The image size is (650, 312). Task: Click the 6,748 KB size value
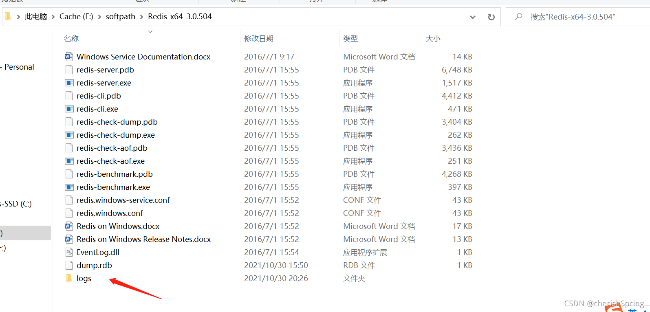pyautogui.click(x=457, y=70)
